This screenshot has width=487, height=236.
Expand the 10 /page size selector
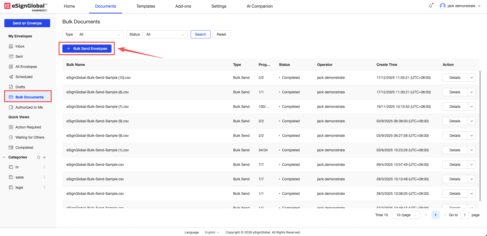406,215
